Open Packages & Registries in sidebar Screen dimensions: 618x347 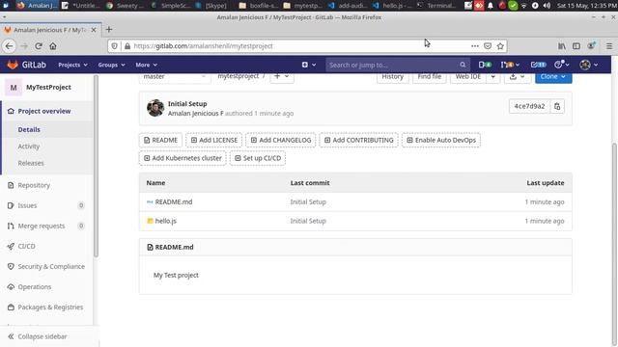(50, 307)
